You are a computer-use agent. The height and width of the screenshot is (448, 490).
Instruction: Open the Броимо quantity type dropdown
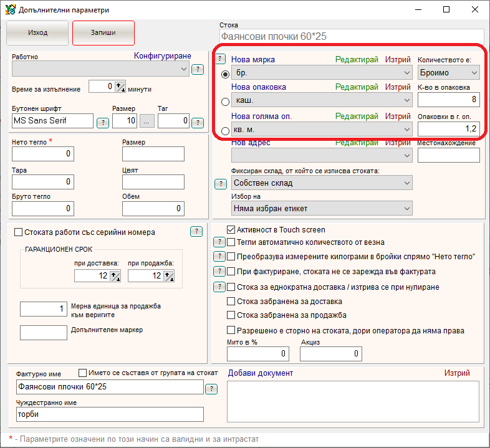[449, 73]
